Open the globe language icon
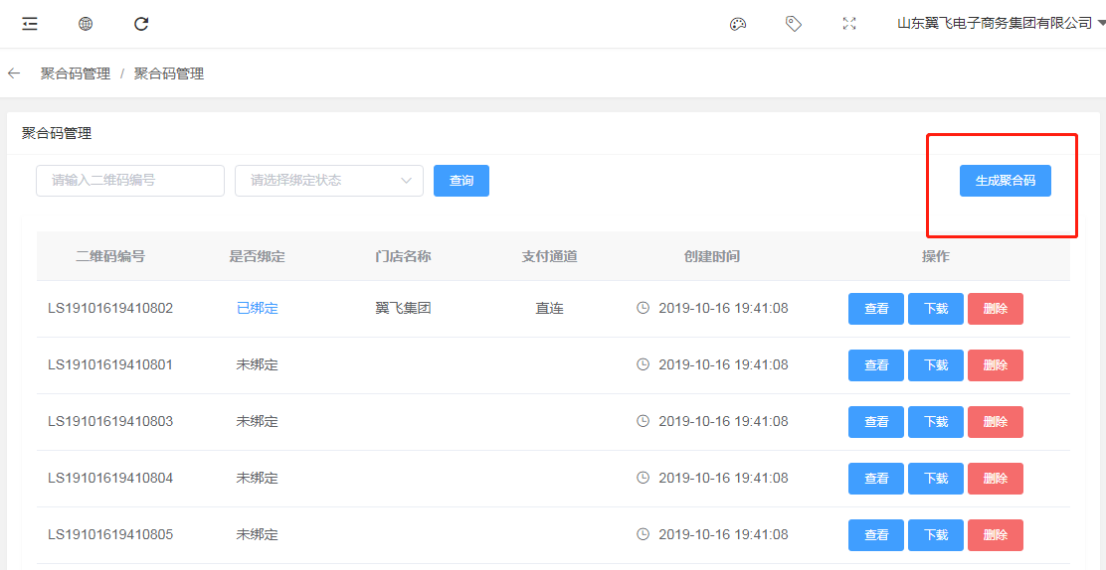Viewport: 1106px width, 570px height. pyautogui.click(x=86, y=24)
